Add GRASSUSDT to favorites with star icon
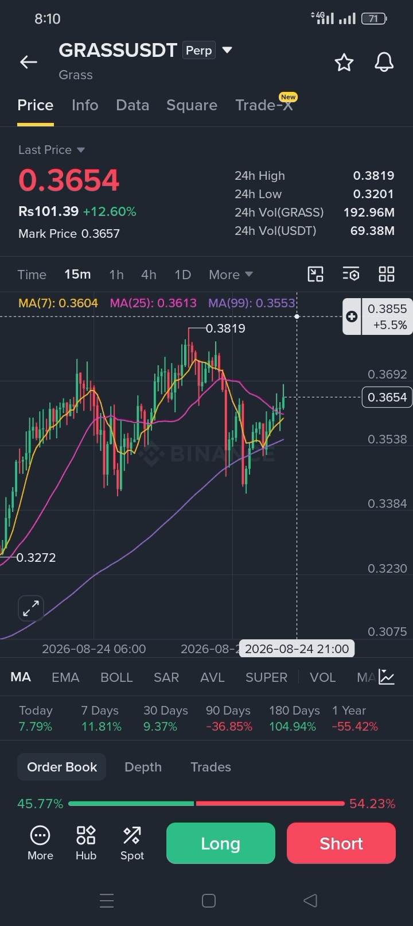 344,62
